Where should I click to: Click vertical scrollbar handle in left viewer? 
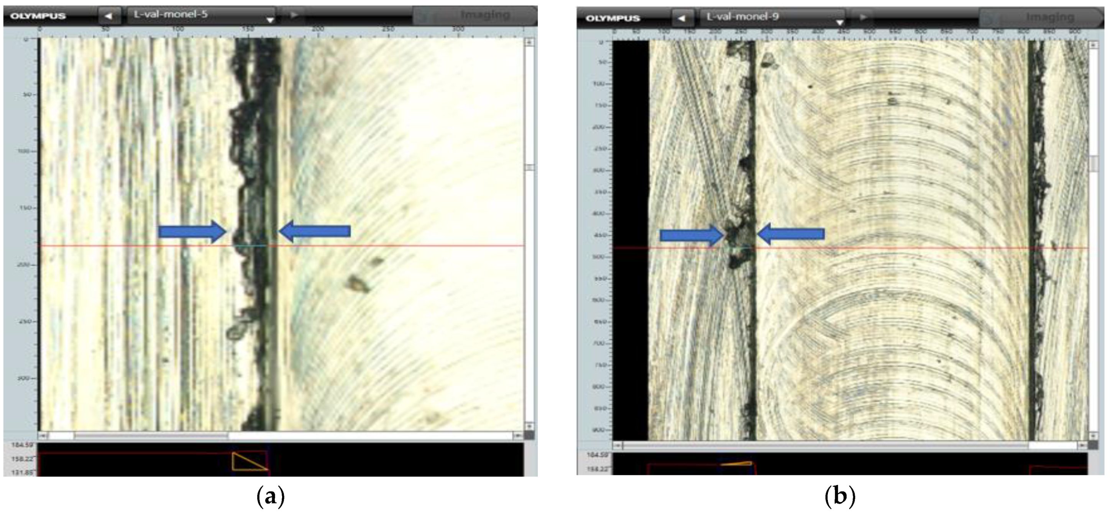click(530, 167)
